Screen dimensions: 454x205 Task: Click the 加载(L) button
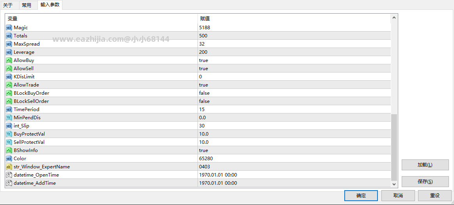[425, 165]
